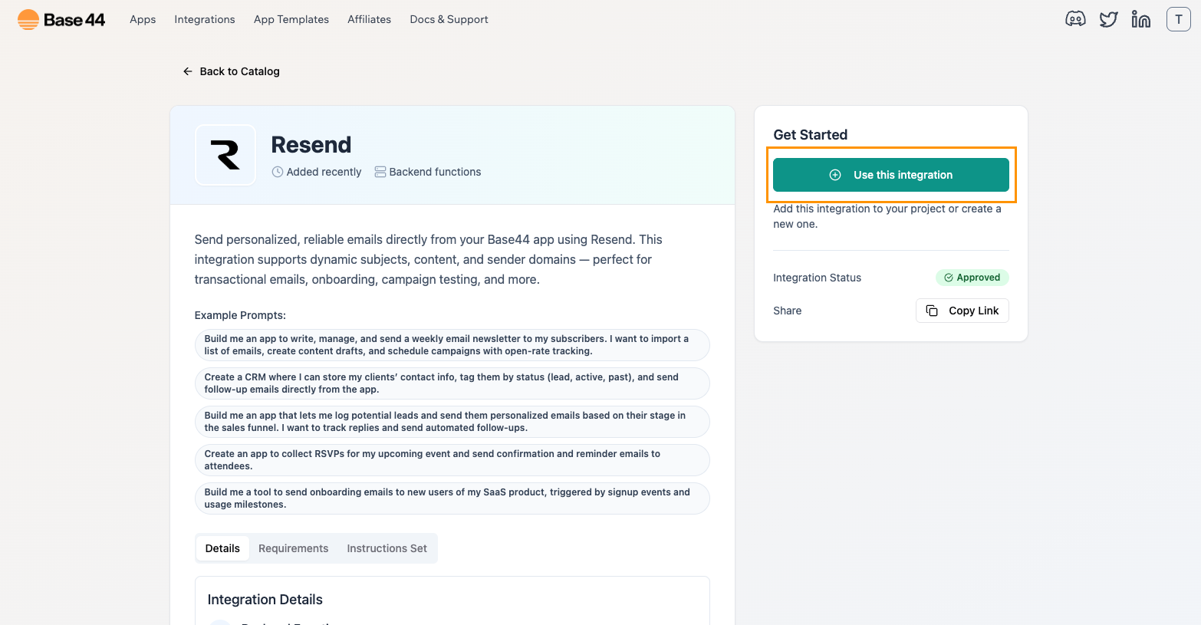
Task: Select the Resend R logo
Action: click(225, 154)
